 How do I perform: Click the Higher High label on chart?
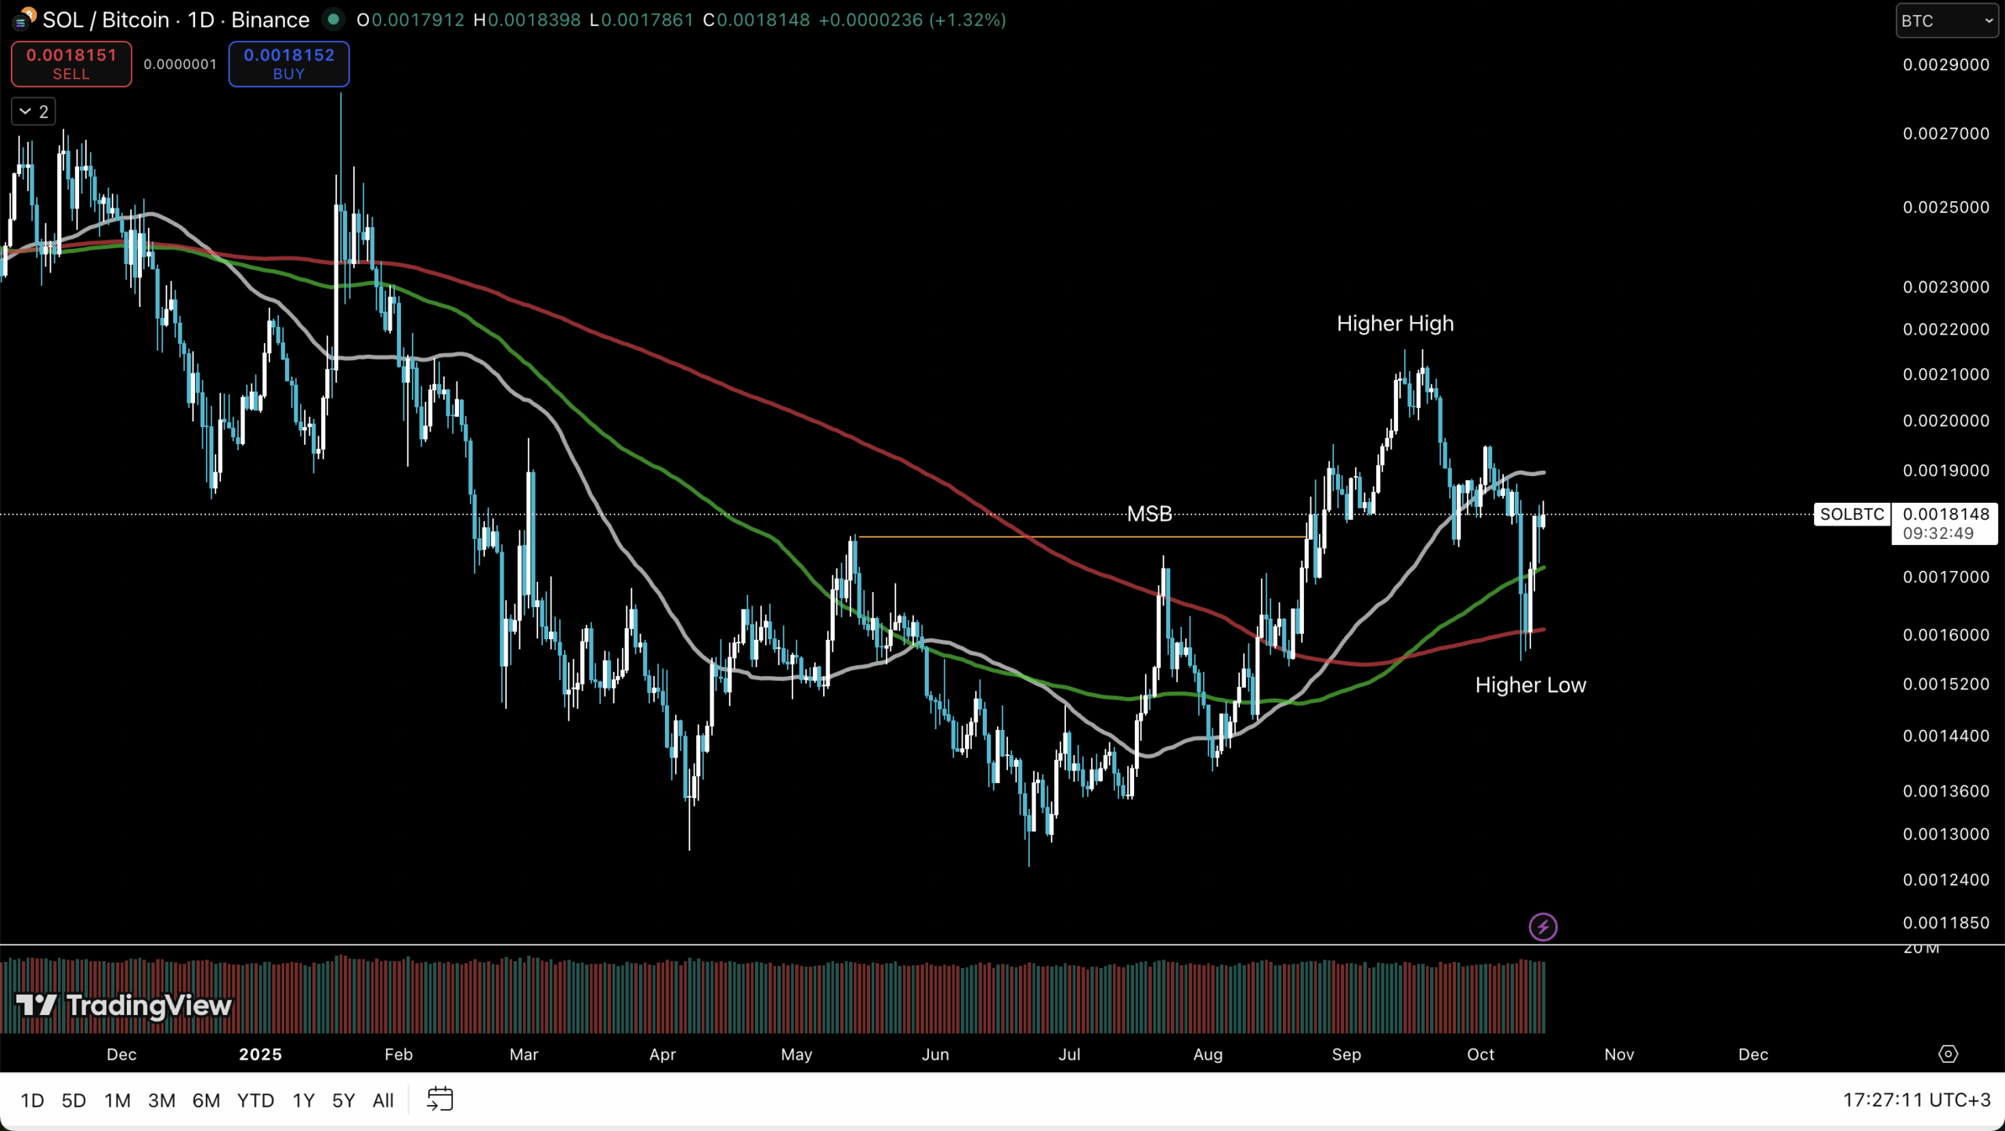(x=1394, y=323)
